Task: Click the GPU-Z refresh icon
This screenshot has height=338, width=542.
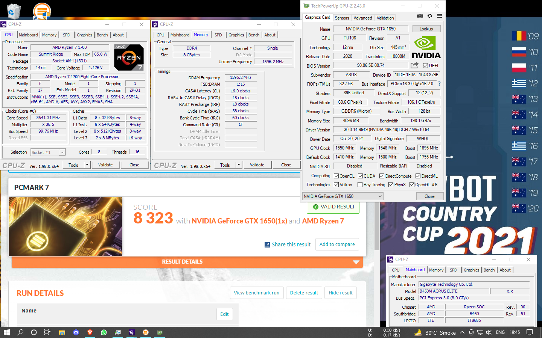Action: point(429,16)
